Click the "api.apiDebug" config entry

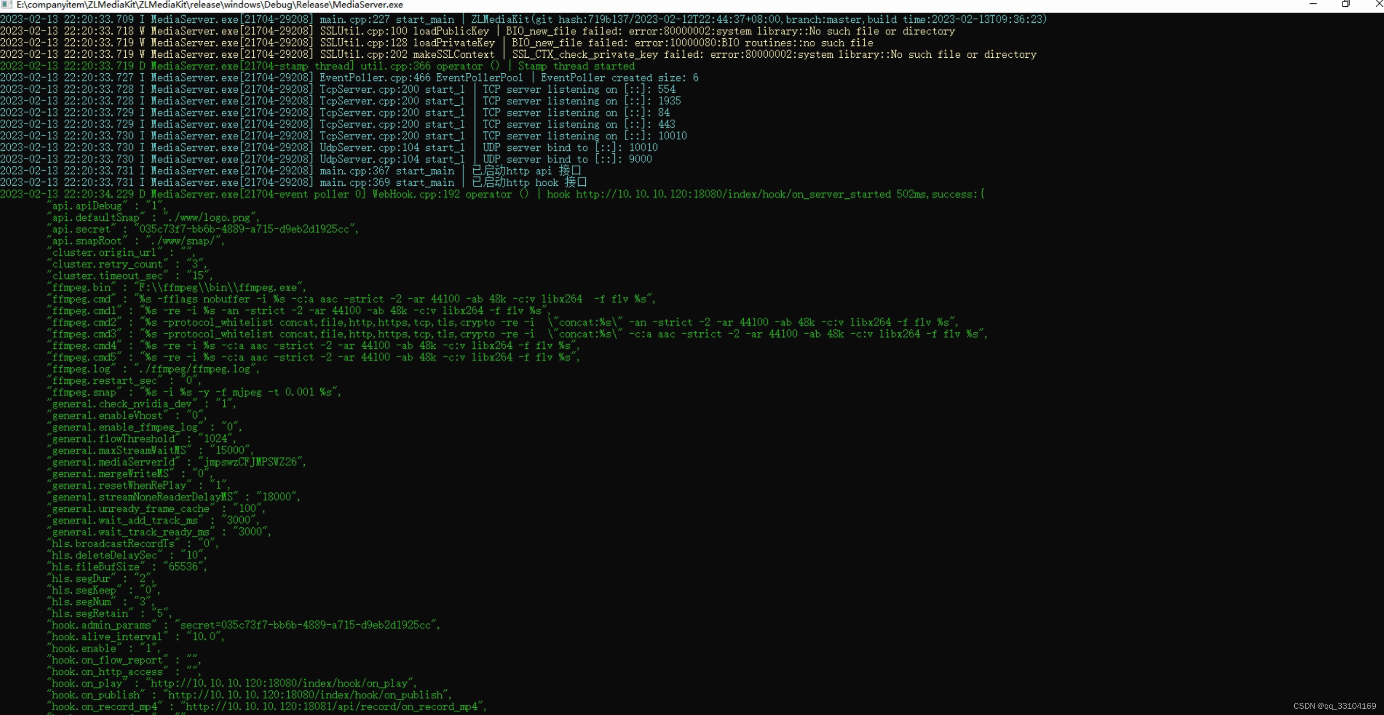(107, 206)
